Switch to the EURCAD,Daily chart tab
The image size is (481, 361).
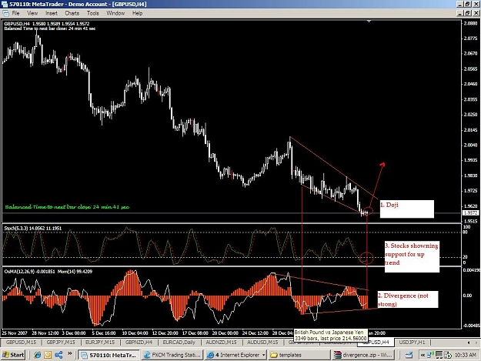tap(179, 342)
